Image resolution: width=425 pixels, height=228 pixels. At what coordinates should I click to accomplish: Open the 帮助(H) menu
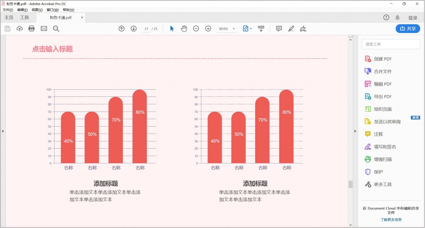tap(68, 10)
